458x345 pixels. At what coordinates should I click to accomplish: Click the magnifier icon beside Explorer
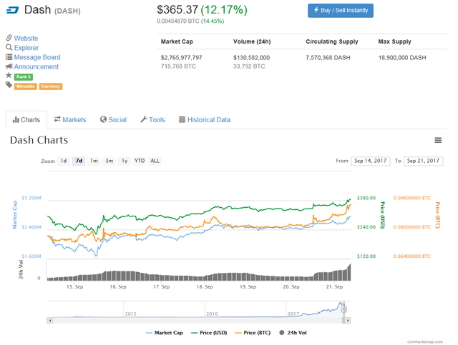[9, 47]
